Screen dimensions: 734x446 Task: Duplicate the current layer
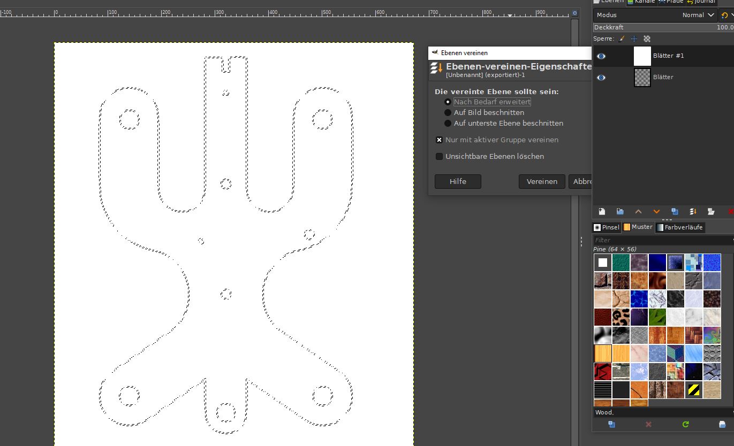click(675, 212)
